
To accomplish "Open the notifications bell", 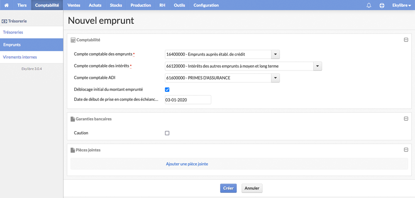I will (x=369, y=5).
